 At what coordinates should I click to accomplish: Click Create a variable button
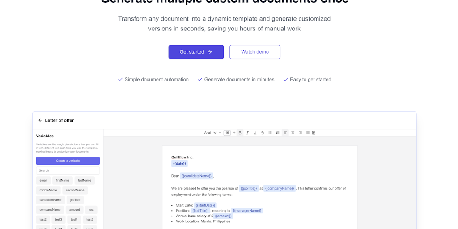click(68, 161)
